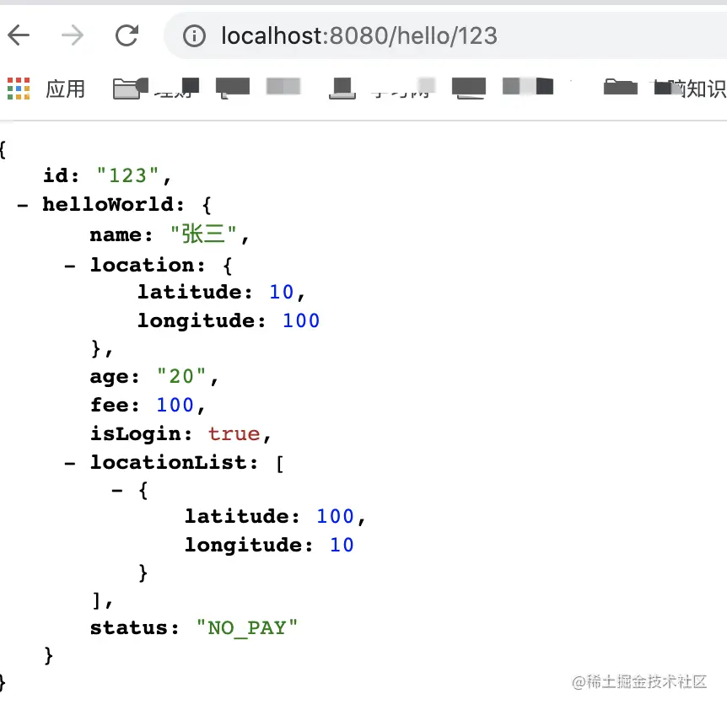Open the first bookmark folder on the bar
The width and height of the screenshot is (727, 710).
point(127,87)
